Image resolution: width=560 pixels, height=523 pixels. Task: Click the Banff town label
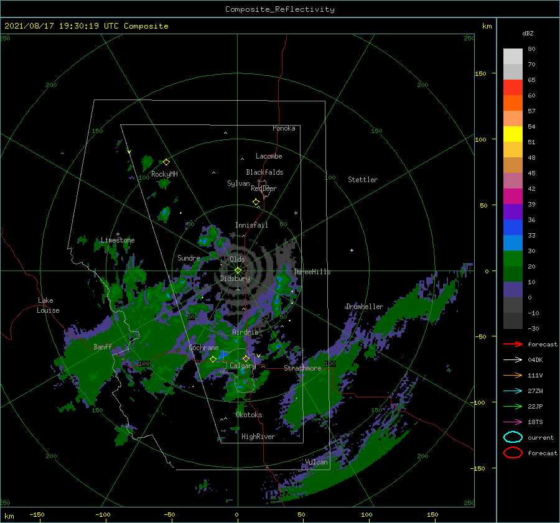(103, 346)
